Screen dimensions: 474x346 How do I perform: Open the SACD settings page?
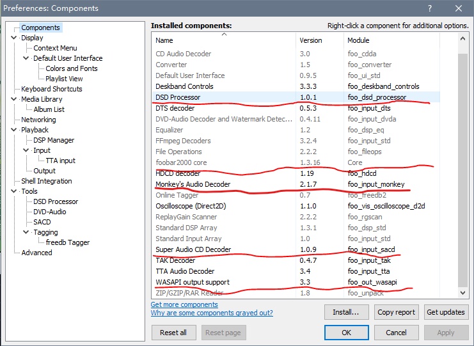click(x=42, y=222)
